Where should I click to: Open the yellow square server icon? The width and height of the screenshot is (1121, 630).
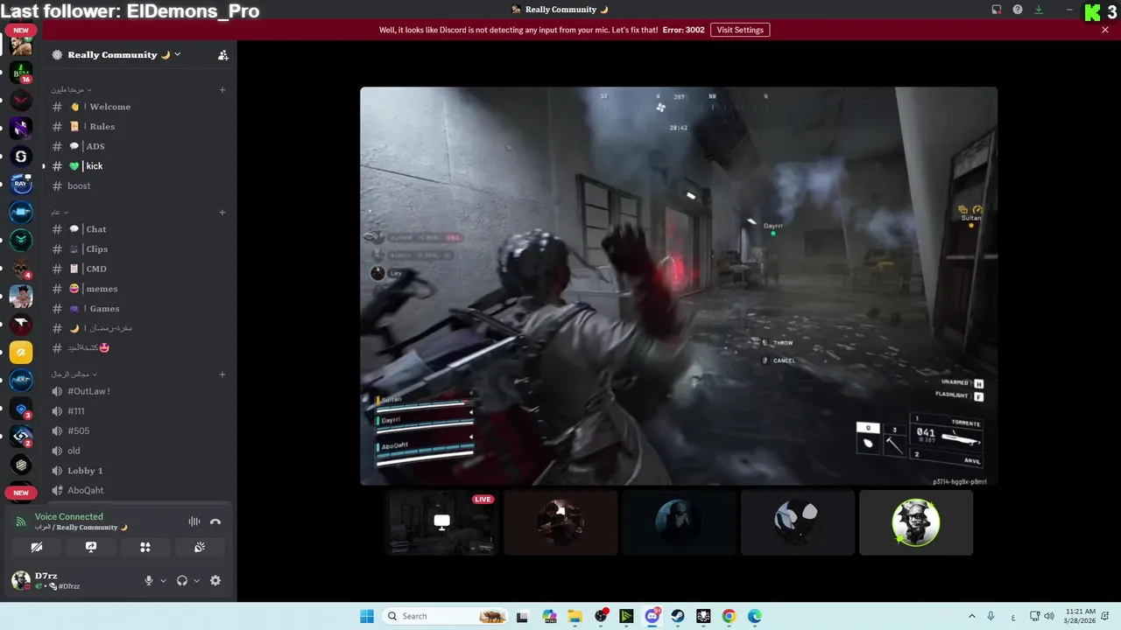coord(21,353)
